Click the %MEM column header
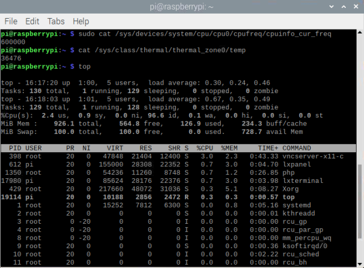The width and height of the screenshot is (364, 268). [x=229, y=148]
